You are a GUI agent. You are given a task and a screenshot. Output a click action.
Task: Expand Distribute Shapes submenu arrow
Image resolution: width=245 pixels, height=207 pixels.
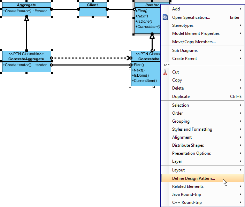240,145
